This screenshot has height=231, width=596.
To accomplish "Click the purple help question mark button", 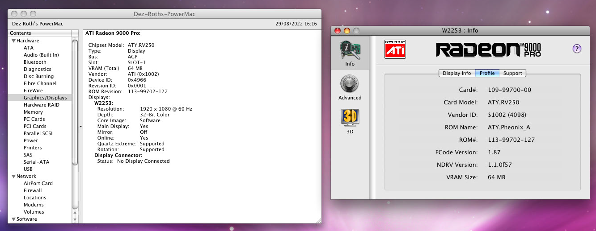I will tap(577, 49).
